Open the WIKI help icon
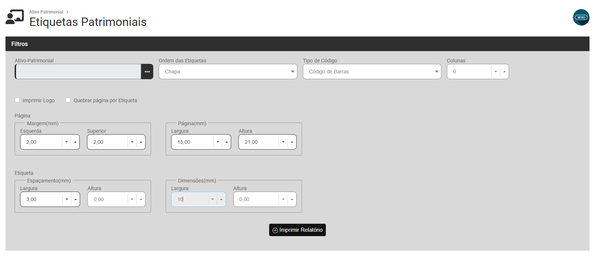Viewport: 595px width, 258px height. pos(581,18)
